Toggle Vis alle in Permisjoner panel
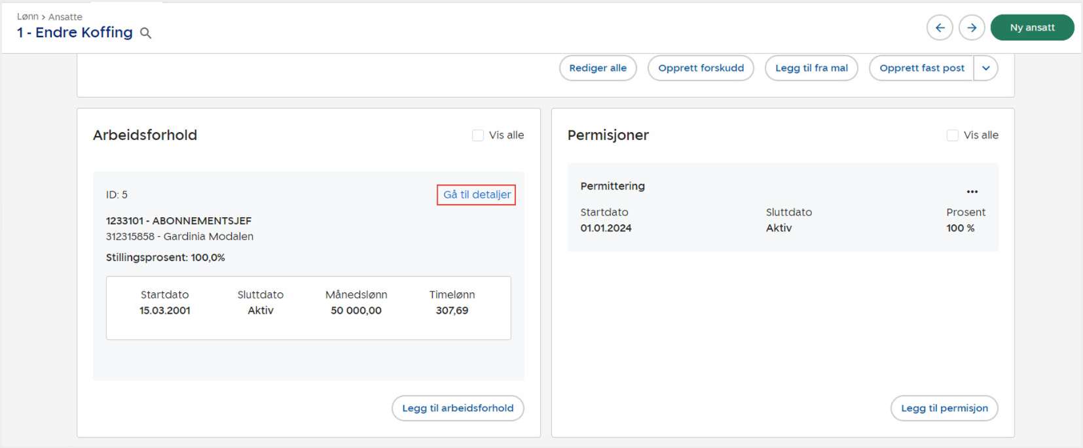The height and width of the screenshot is (448, 1083). coord(953,135)
